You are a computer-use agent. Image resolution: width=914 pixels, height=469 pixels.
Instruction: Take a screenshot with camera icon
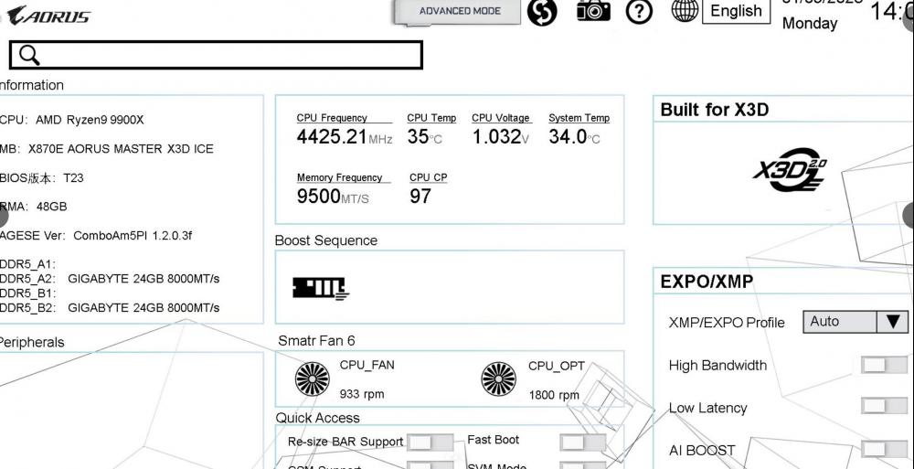pyautogui.click(x=593, y=10)
